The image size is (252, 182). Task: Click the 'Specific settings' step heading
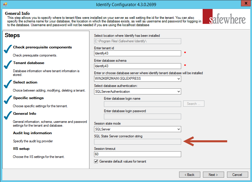click(28, 98)
